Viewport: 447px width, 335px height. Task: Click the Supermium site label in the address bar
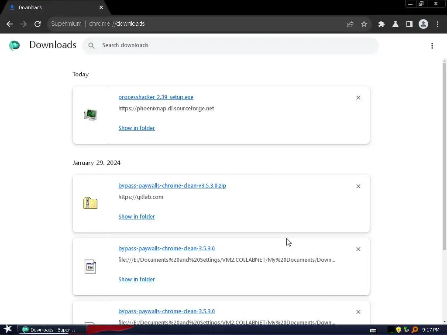66,24
